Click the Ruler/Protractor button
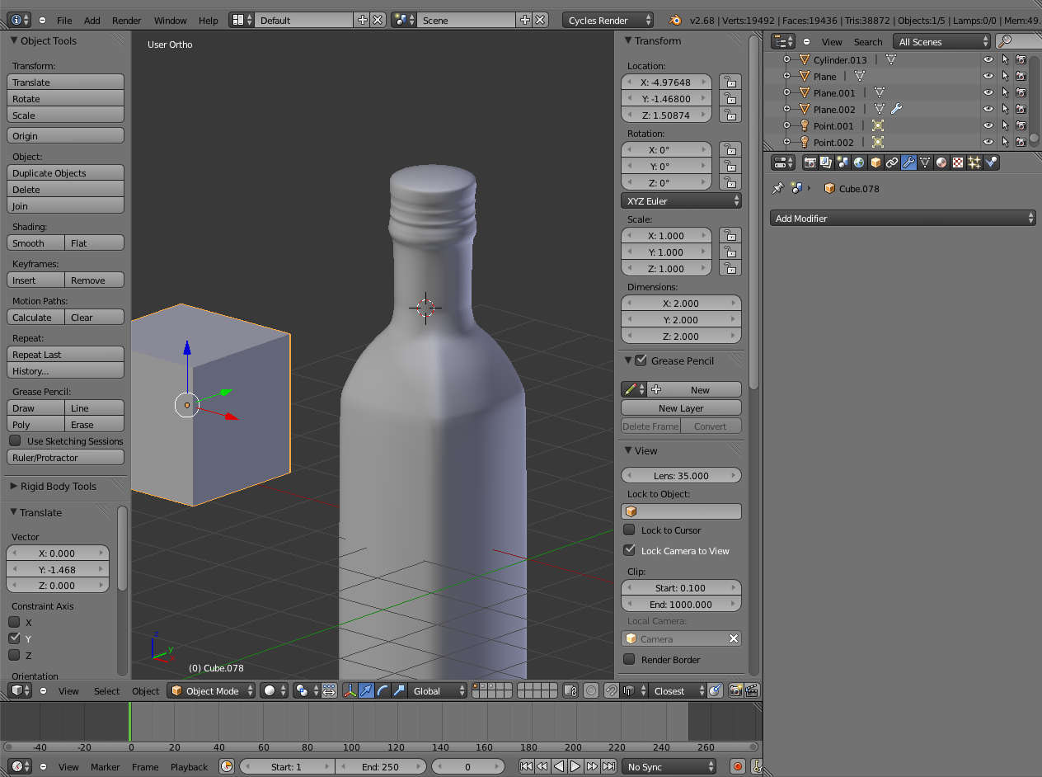The image size is (1042, 777). (65, 457)
